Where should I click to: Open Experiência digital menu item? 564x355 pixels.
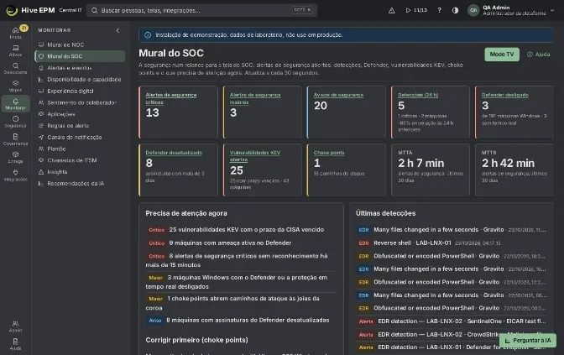coord(80,91)
